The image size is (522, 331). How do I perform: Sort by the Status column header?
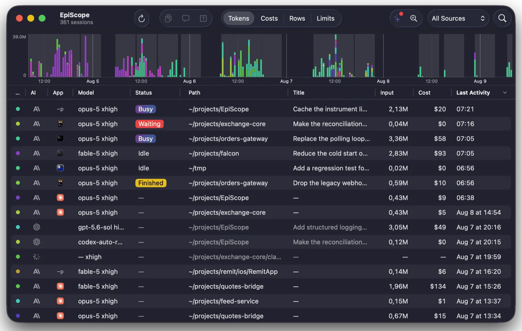[x=144, y=93]
